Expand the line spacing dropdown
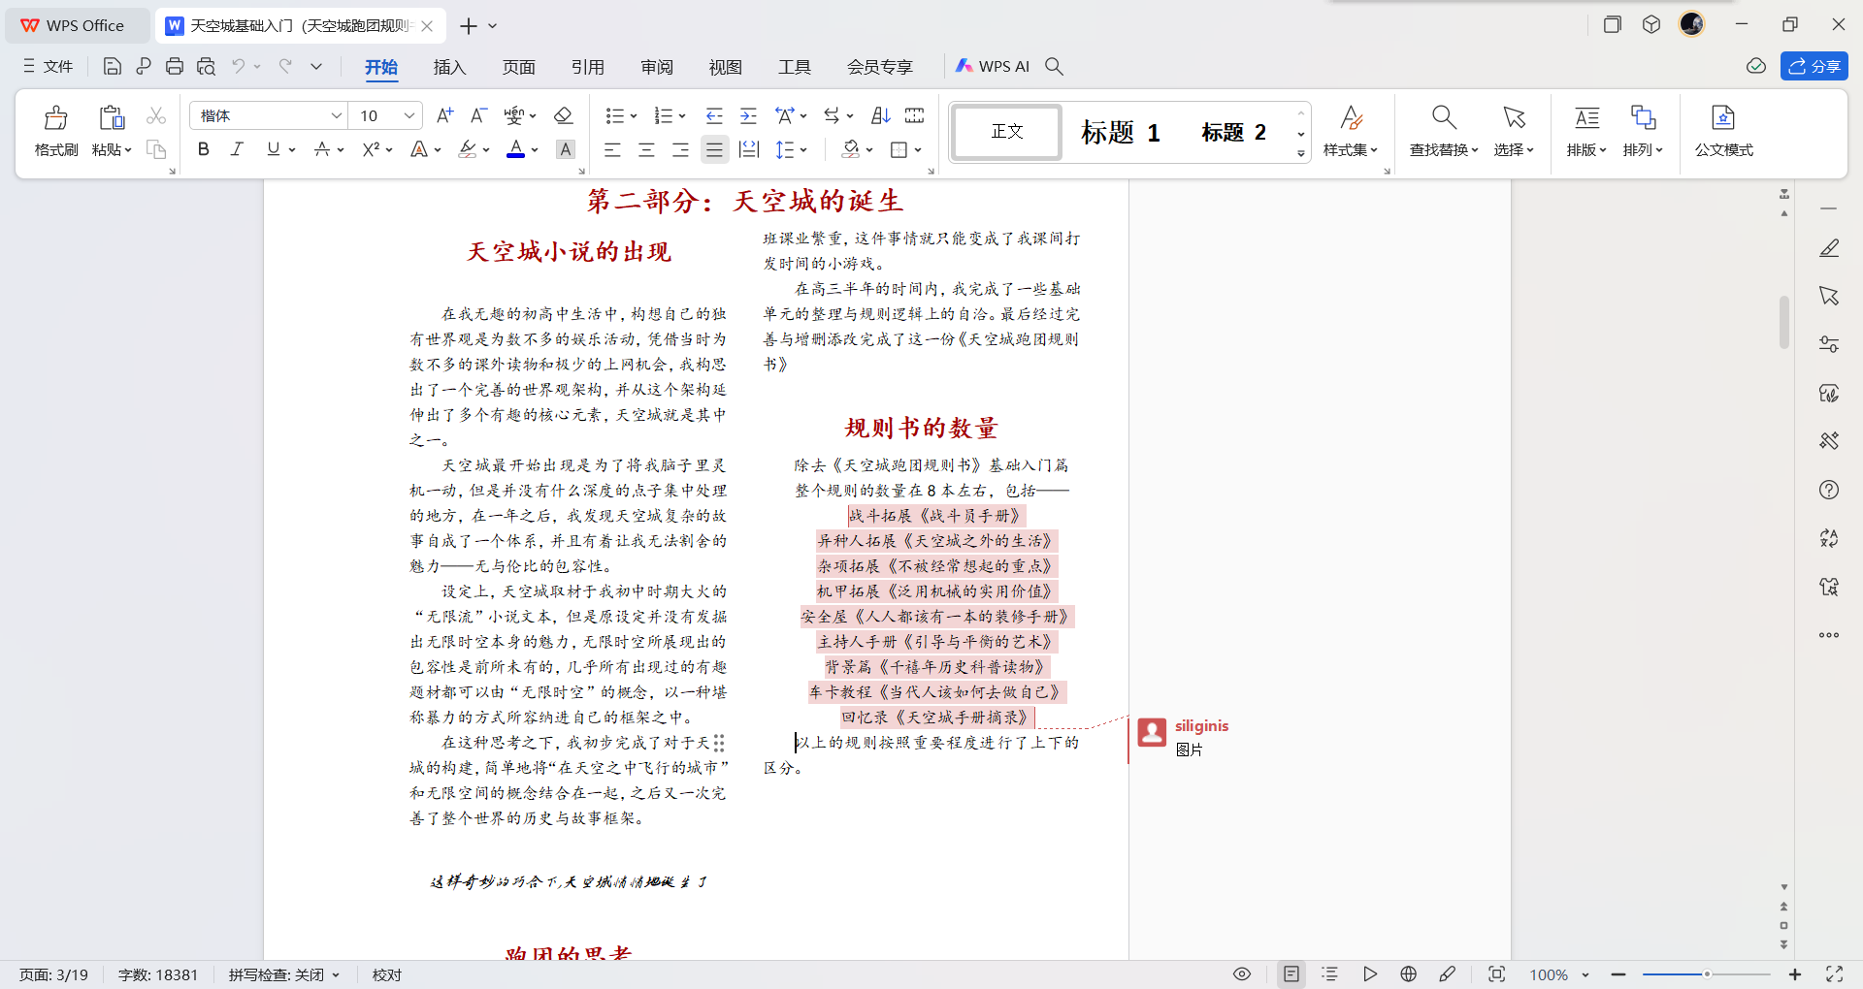1863x989 pixels. pyautogui.click(x=803, y=150)
